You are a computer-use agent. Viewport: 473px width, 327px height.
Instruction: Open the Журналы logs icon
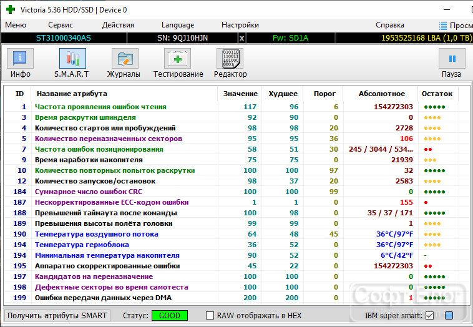click(x=125, y=59)
